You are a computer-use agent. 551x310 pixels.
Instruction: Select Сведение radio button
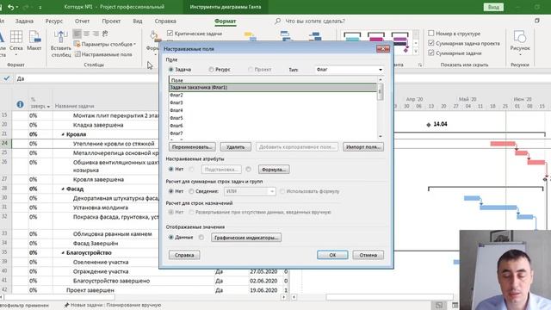(191, 191)
